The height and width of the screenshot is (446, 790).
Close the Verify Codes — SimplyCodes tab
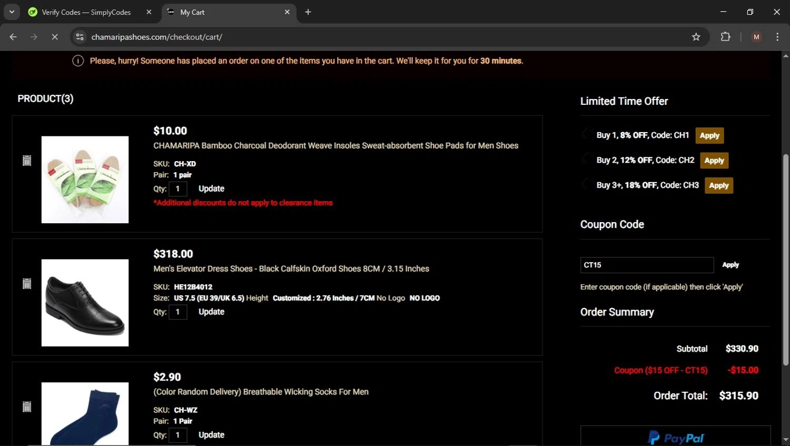[149, 12]
